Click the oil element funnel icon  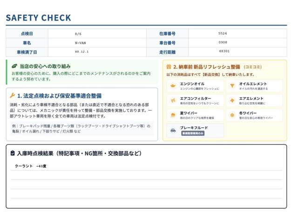point(232,86)
